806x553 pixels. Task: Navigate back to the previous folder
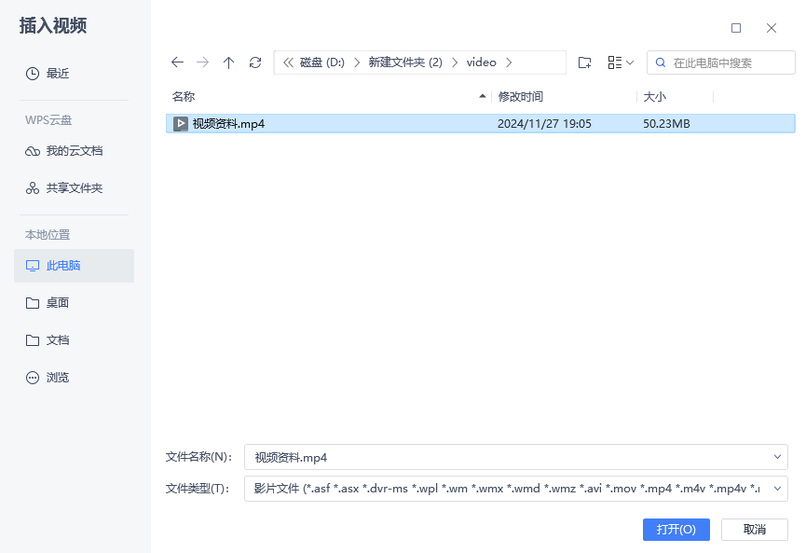pyautogui.click(x=177, y=62)
